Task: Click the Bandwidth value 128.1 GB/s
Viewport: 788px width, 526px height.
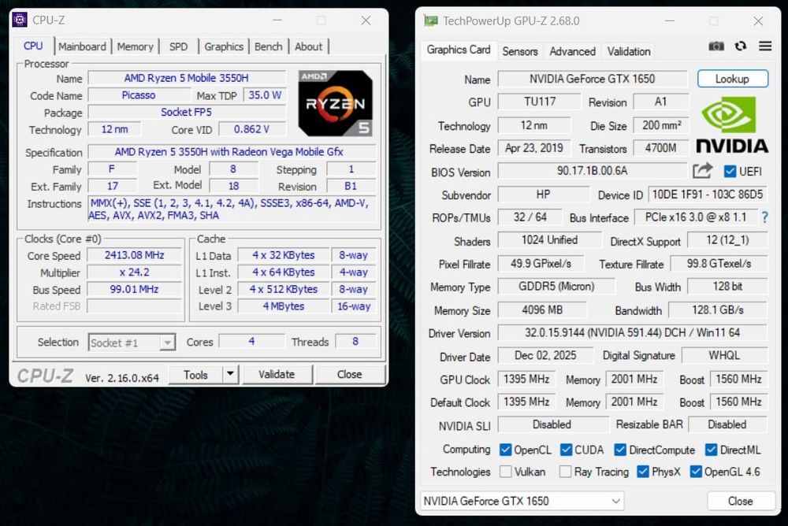Action: pyautogui.click(x=718, y=310)
